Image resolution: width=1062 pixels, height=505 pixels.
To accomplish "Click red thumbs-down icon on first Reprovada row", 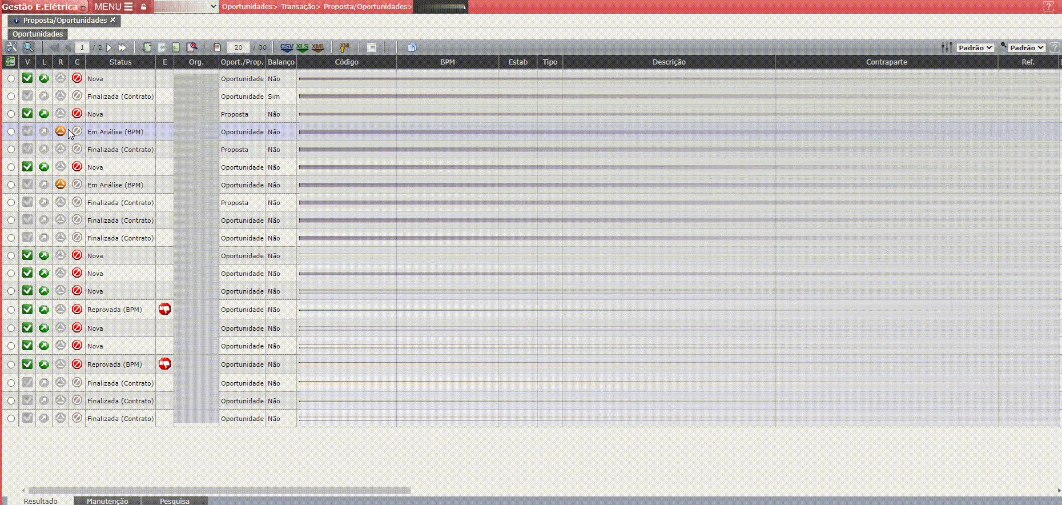I will [x=164, y=309].
